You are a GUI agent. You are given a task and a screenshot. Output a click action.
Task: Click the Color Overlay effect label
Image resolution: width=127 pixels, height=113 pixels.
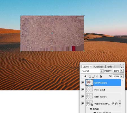[104, 112]
